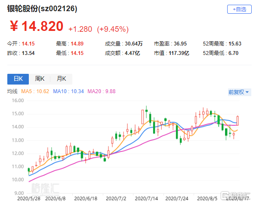Viewport: 253px width, 203px height.
Task: Click the 9.00 price axis label
Action: pyautogui.click(x=19, y=193)
